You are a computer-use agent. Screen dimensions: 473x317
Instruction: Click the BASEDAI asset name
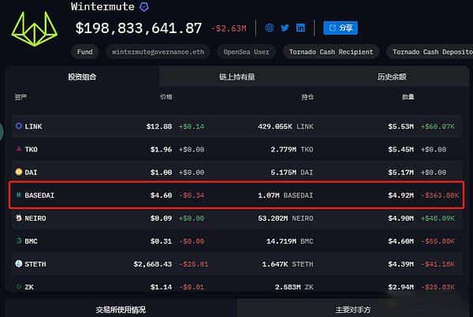39,195
